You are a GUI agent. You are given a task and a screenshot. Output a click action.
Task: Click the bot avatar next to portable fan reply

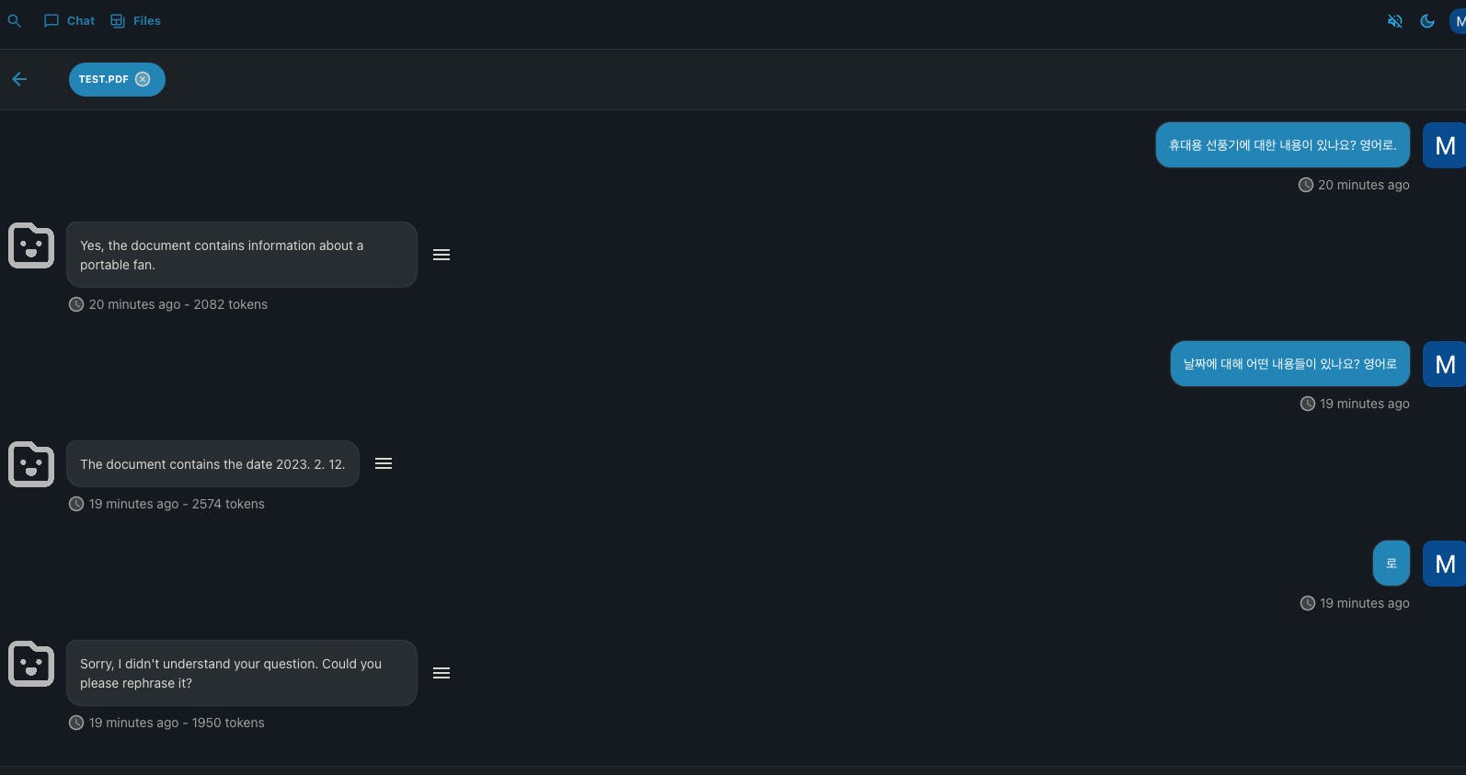tap(31, 245)
